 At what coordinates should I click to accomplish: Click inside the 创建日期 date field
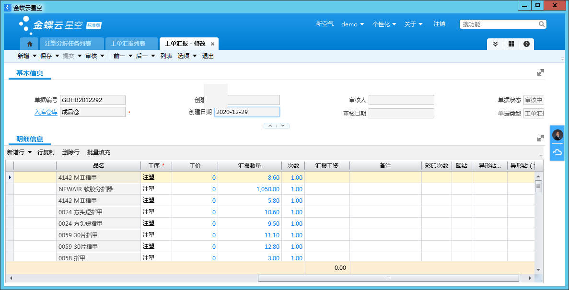pyautogui.click(x=247, y=111)
